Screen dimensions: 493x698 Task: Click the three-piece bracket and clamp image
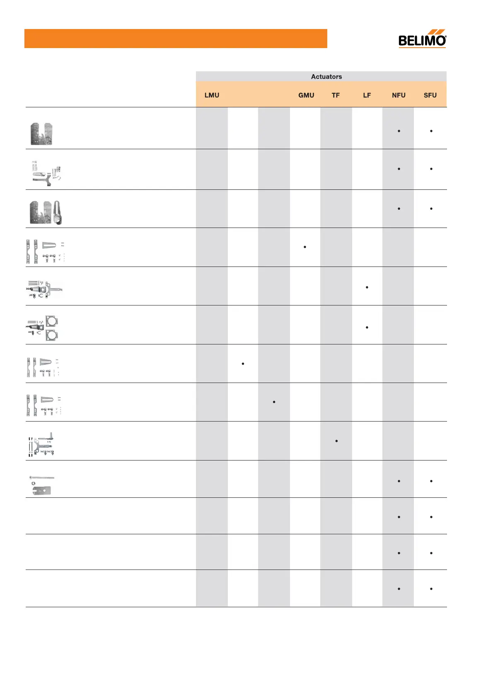pos(46,213)
